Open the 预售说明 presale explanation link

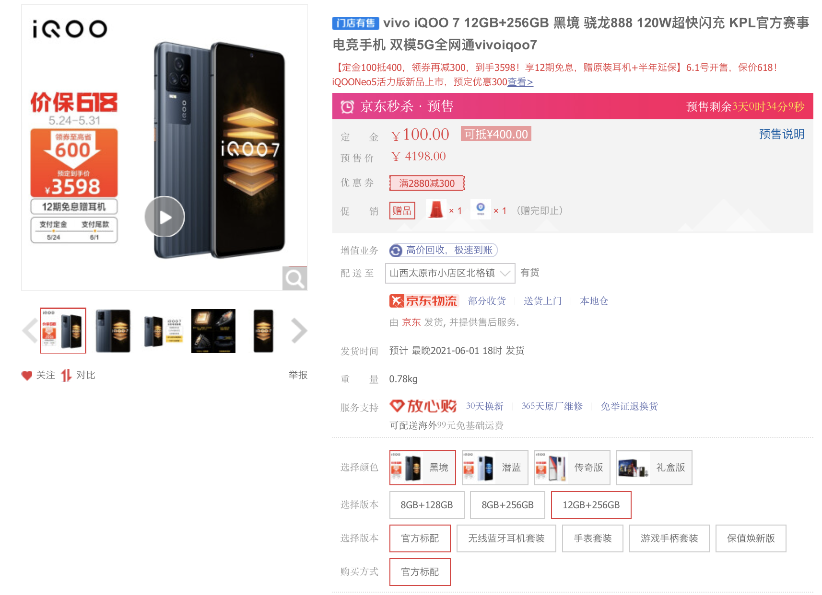tap(782, 134)
